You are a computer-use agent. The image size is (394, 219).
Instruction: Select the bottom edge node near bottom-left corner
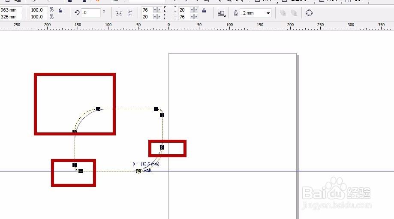point(81,171)
